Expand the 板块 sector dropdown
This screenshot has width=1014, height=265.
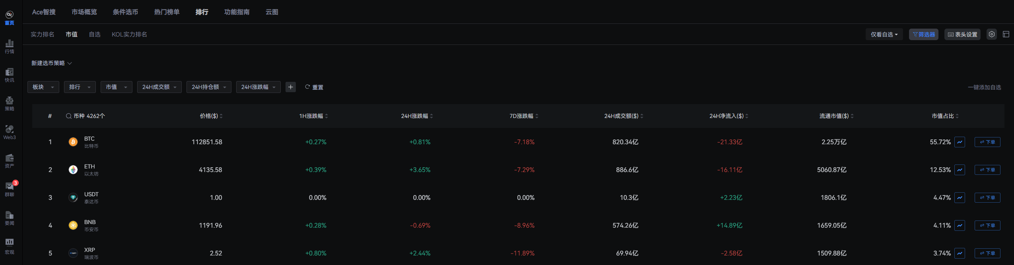43,87
